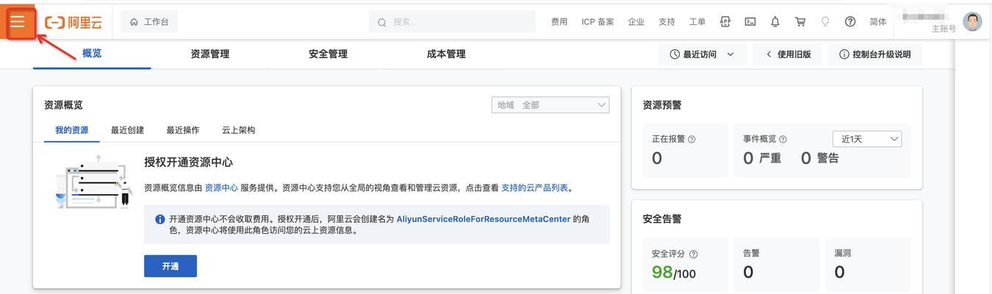Screen dimensions: 992x294
Task: Expand the 地域 全部 region dropdown
Action: click(x=550, y=105)
